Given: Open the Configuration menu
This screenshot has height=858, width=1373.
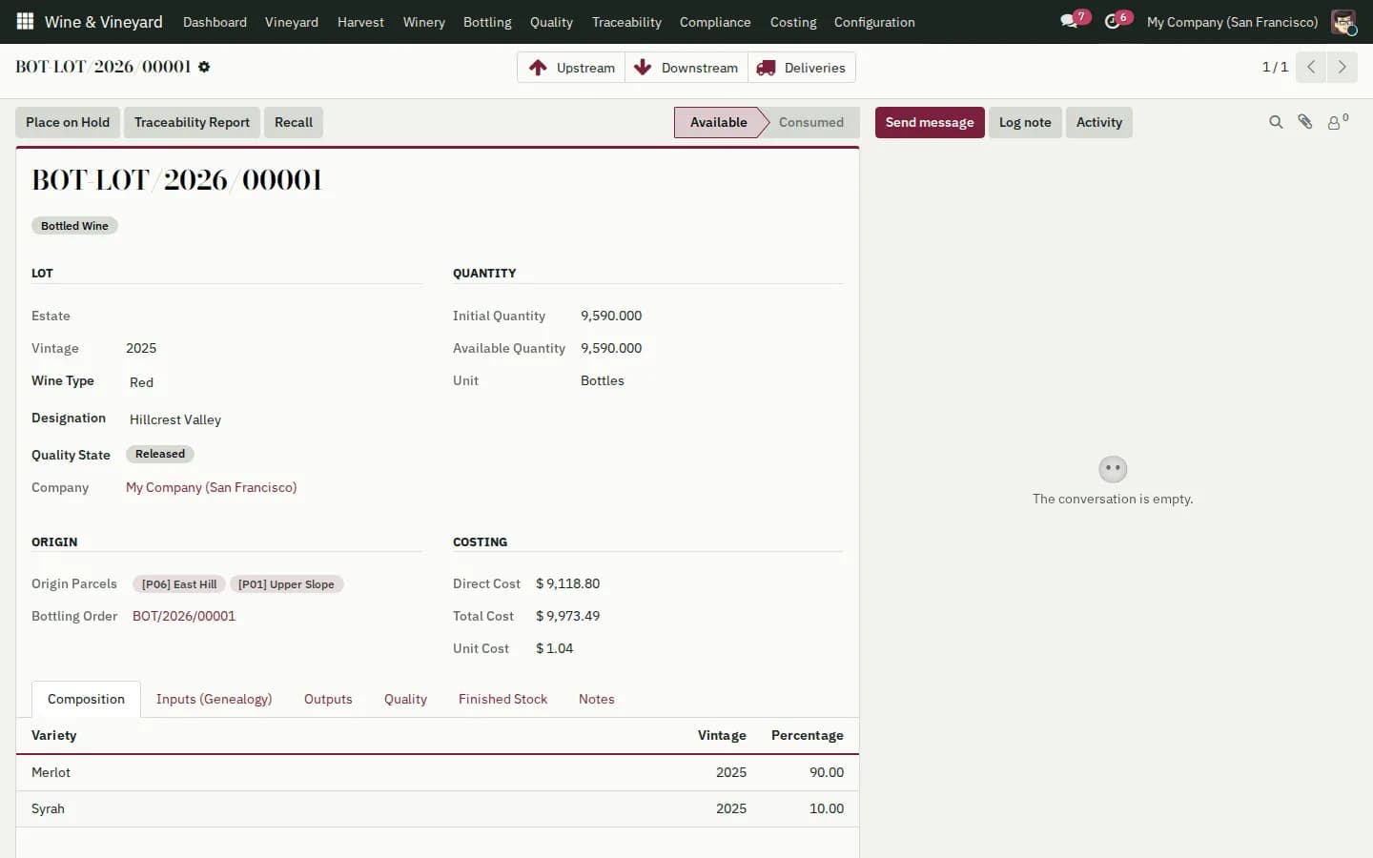Looking at the screenshot, I should (874, 22).
